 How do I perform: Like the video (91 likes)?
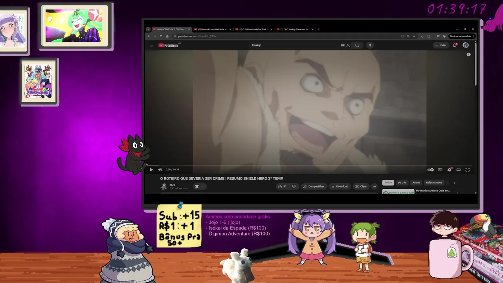(283, 186)
